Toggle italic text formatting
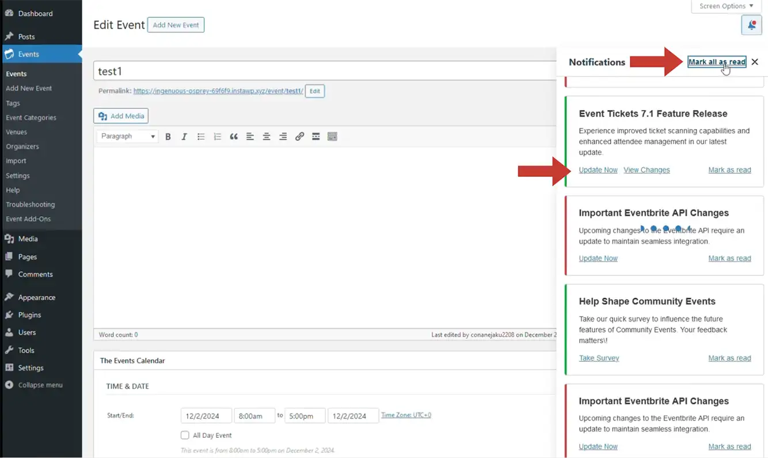The height and width of the screenshot is (458, 768). coord(184,137)
